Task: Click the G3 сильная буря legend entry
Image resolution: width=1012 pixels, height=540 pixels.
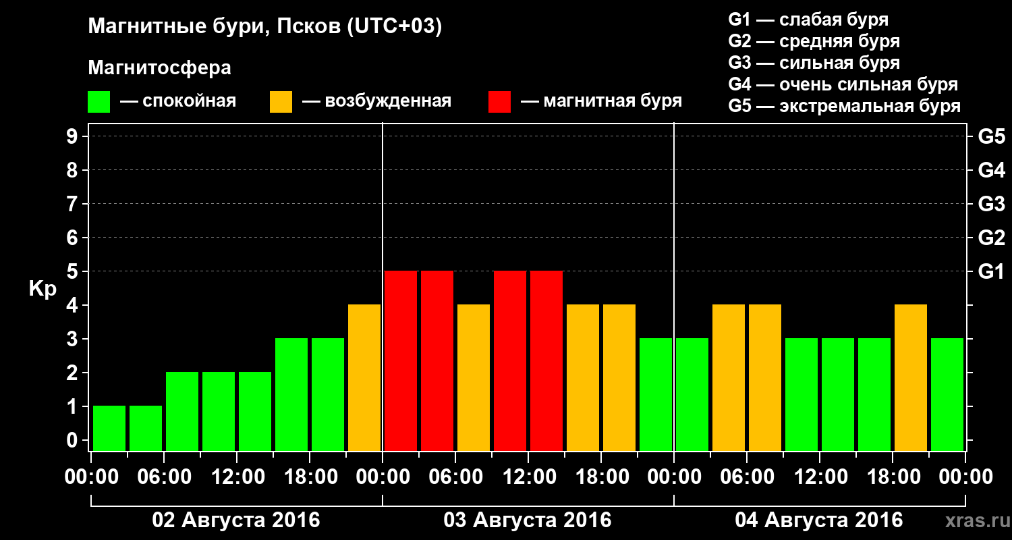Action: pyautogui.click(x=814, y=63)
